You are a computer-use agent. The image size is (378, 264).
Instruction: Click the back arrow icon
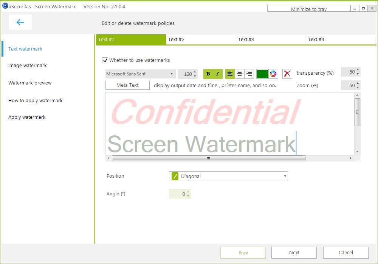(20, 22)
